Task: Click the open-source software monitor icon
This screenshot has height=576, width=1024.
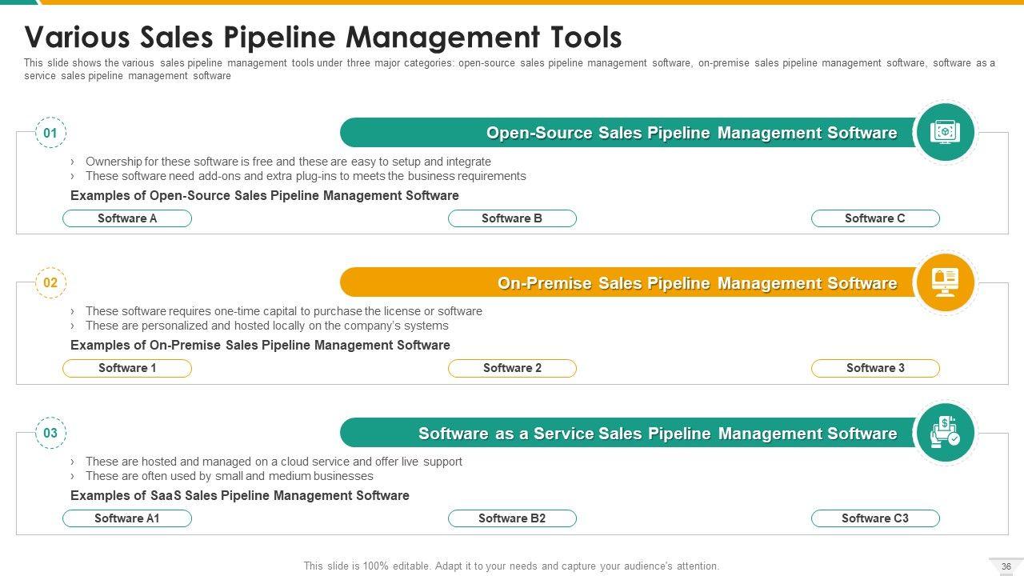Action: 945,133
